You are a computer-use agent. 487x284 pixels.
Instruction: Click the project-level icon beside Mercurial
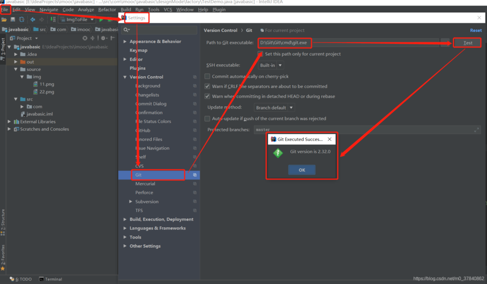pyautogui.click(x=195, y=184)
